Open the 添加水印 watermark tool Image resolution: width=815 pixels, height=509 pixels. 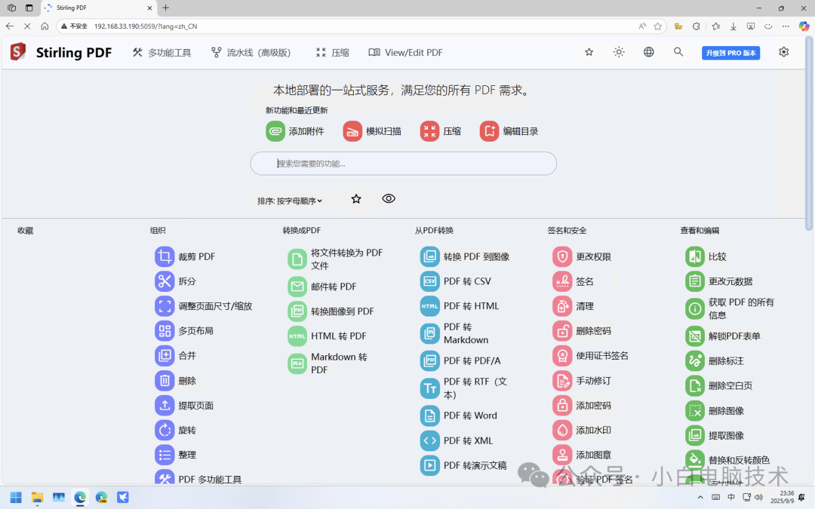coord(582,430)
